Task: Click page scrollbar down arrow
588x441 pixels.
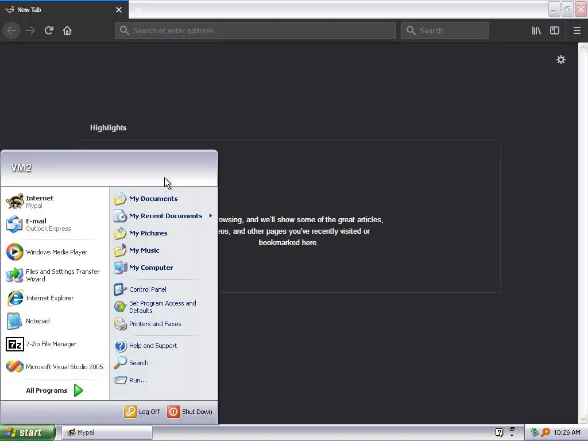Action: click(583, 419)
